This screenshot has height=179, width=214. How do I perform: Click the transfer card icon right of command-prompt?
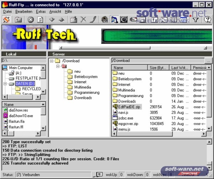133,20
